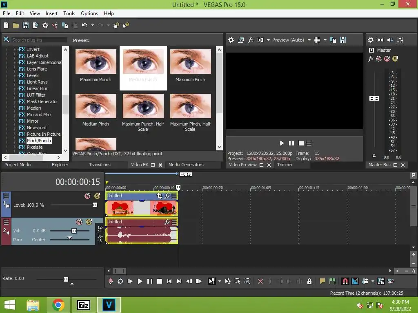
Task: Toggle Master bus solo icon
Action: 395,59
